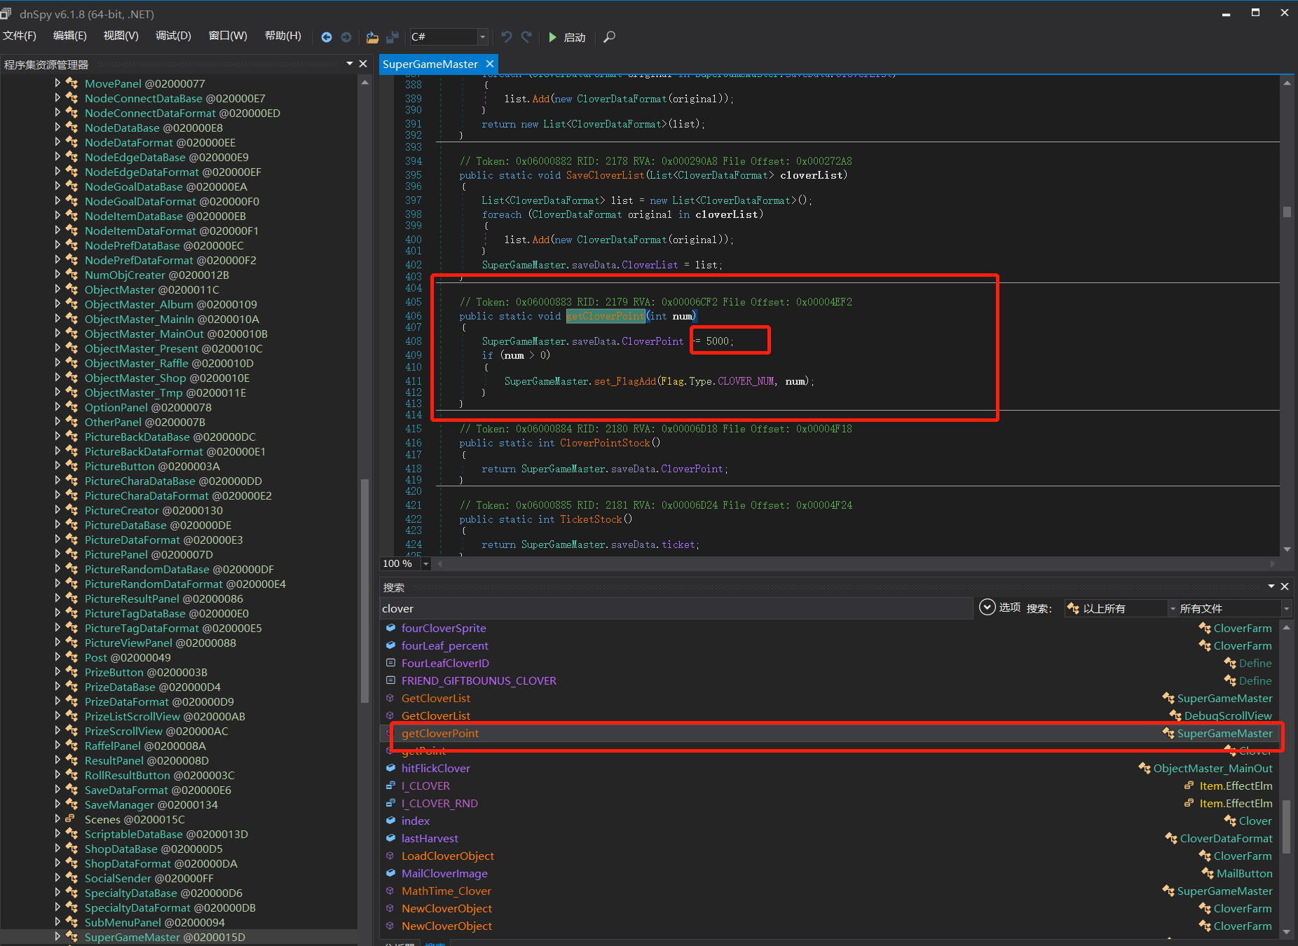The height and width of the screenshot is (946, 1298).
Task: Expand the PictureCreator tree node
Action: (x=57, y=510)
